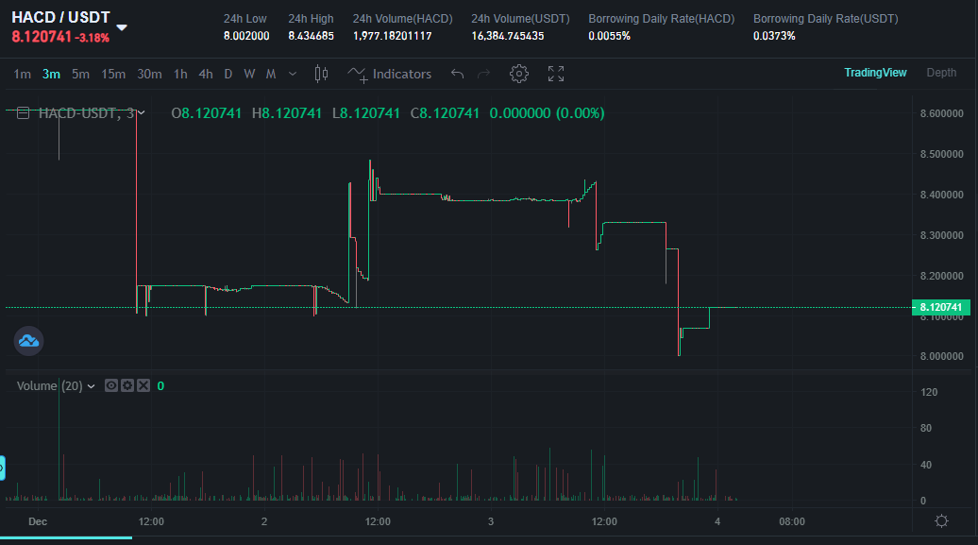
Task: Click the 24h Low value 8.002000
Action: pos(246,36)
